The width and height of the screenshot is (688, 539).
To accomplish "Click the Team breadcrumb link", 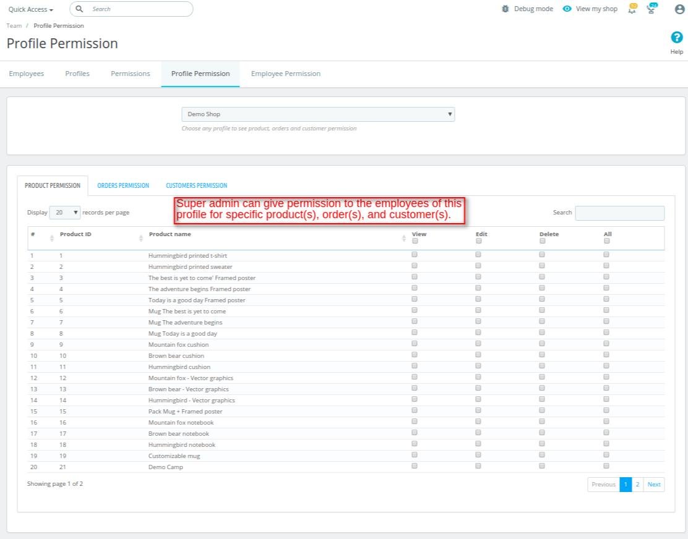I will (x=14, y=26).
